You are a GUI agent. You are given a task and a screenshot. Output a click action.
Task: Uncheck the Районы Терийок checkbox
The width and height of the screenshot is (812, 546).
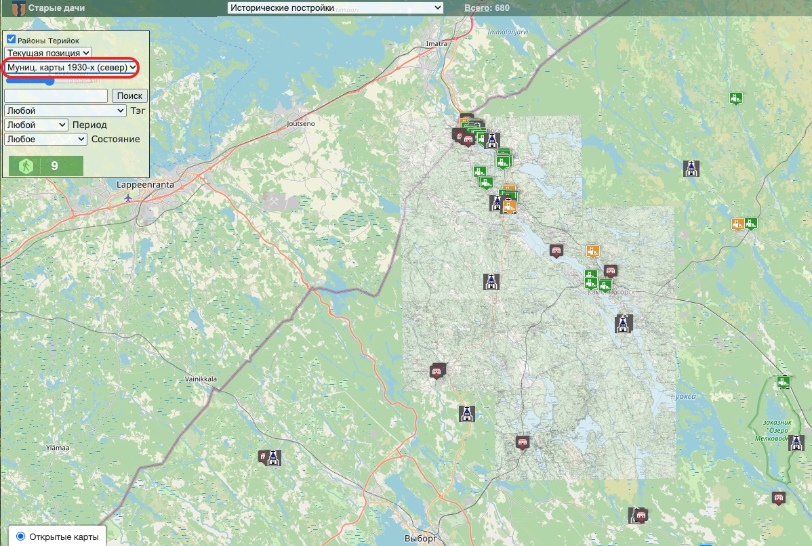coord(11,40)
